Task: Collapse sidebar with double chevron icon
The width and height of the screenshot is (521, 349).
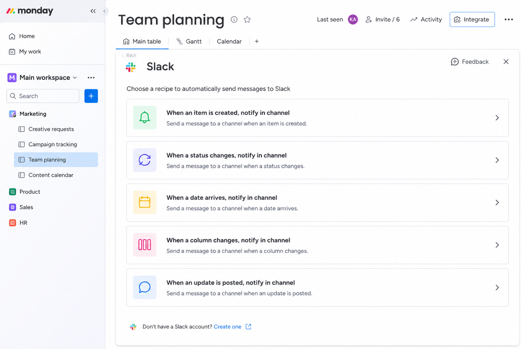Action: [x=93, y=11]
